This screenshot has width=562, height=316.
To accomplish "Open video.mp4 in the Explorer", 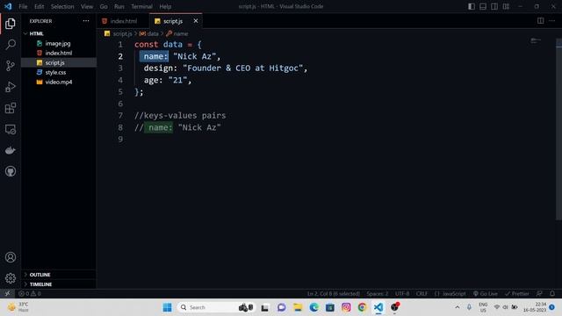I will [59, 82].
